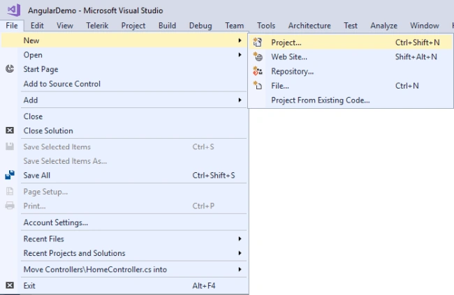Open the Team menu
Viewport: 454px width, 295px height.
tap(235, 25)
